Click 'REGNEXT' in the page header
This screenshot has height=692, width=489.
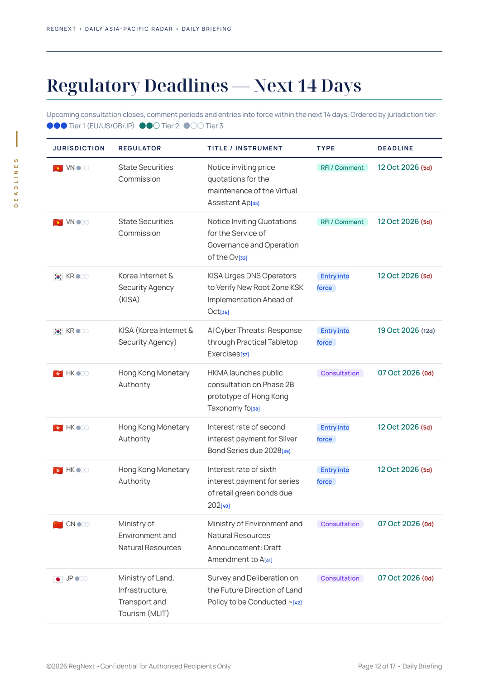point(61,29)
